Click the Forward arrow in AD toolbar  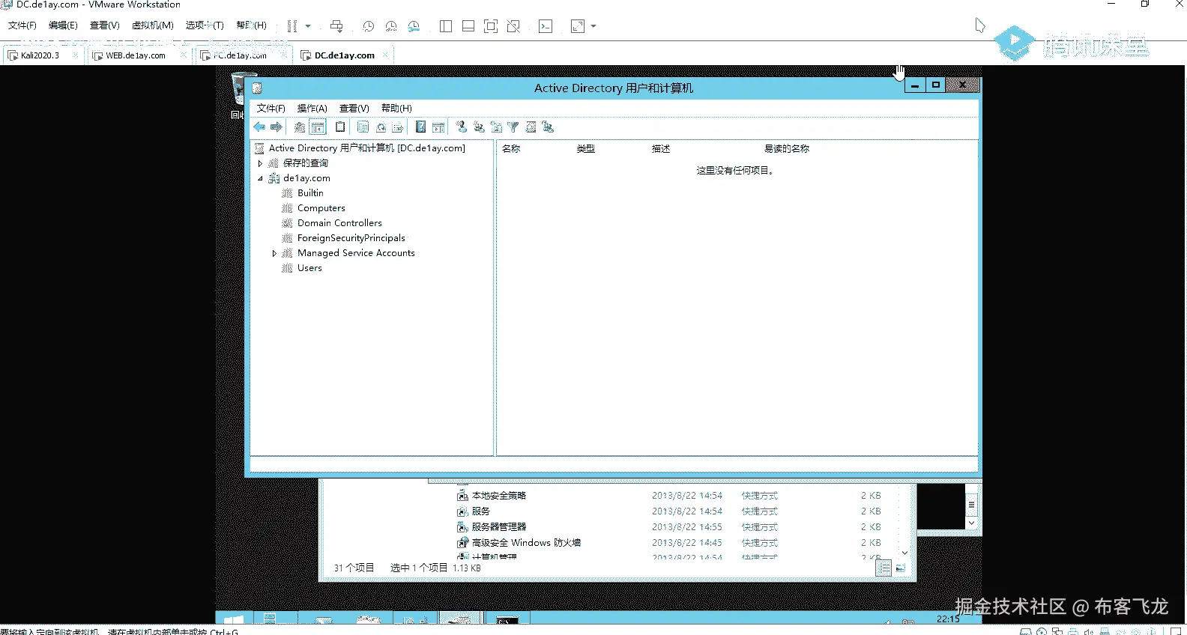[x=277, y=127]
